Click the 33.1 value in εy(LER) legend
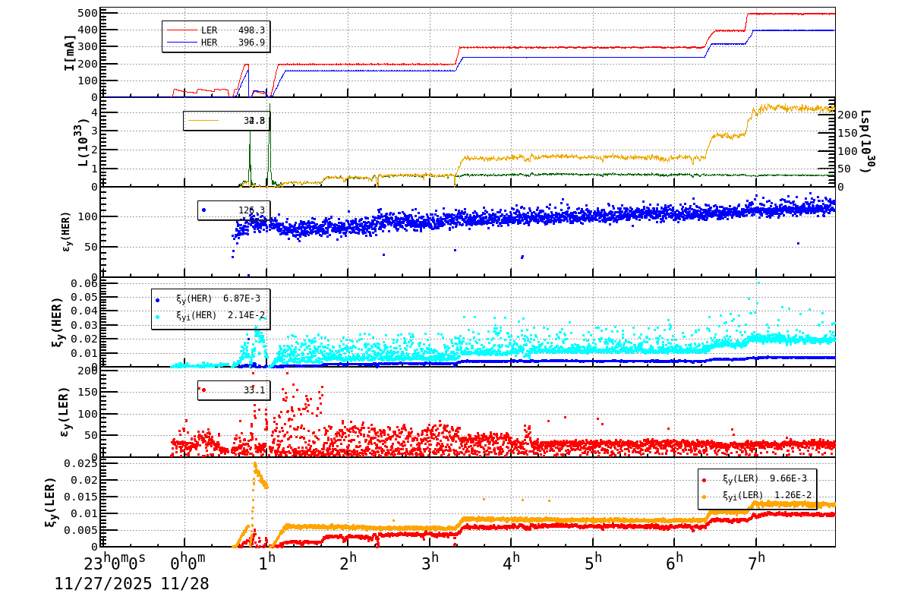The height and width of the screenshot is (606, 911). [254, 390]
